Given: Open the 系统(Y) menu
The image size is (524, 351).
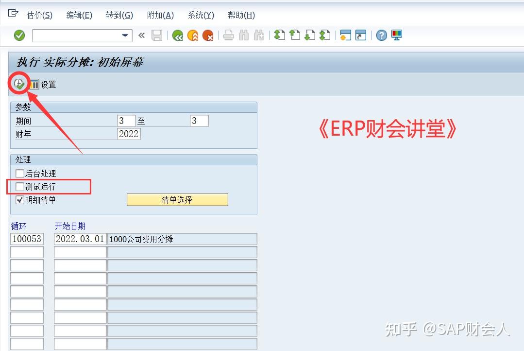Looking at the screenshot, I should click(x=200, y=15).
